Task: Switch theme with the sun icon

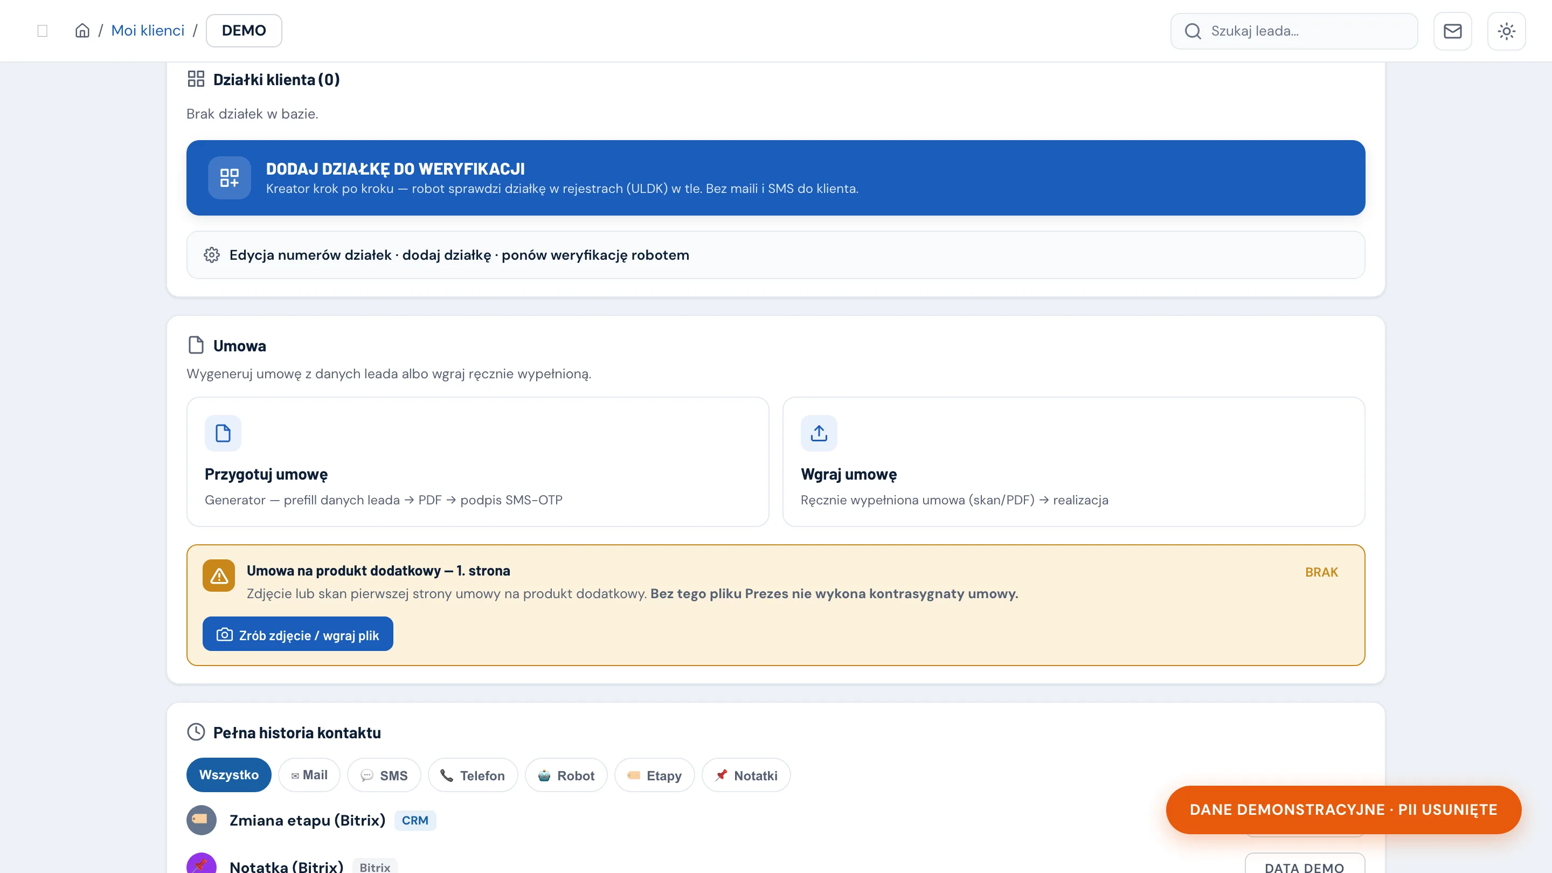Action: pos(1506,31)
